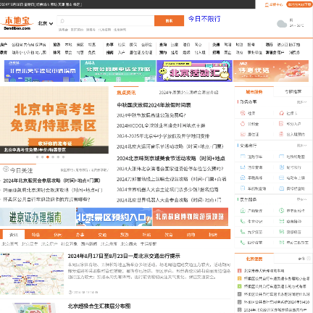Screen dimensions: 313x313
Task: Expand 更多 for the 政务办事 section
Action: coord(301,102)
